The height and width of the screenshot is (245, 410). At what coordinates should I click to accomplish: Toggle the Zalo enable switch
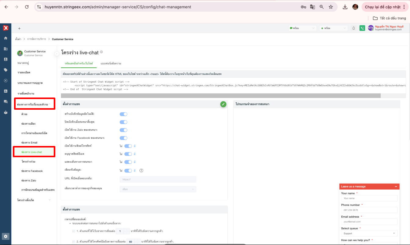pyautogui.click(x=123, y=130)
